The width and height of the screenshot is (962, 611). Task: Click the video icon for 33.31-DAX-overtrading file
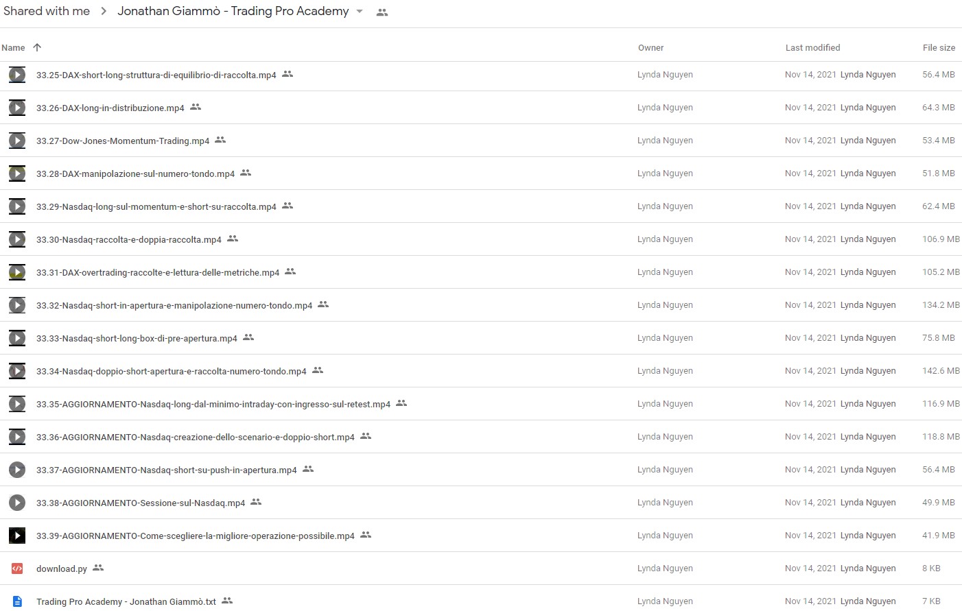click(17, 272)
